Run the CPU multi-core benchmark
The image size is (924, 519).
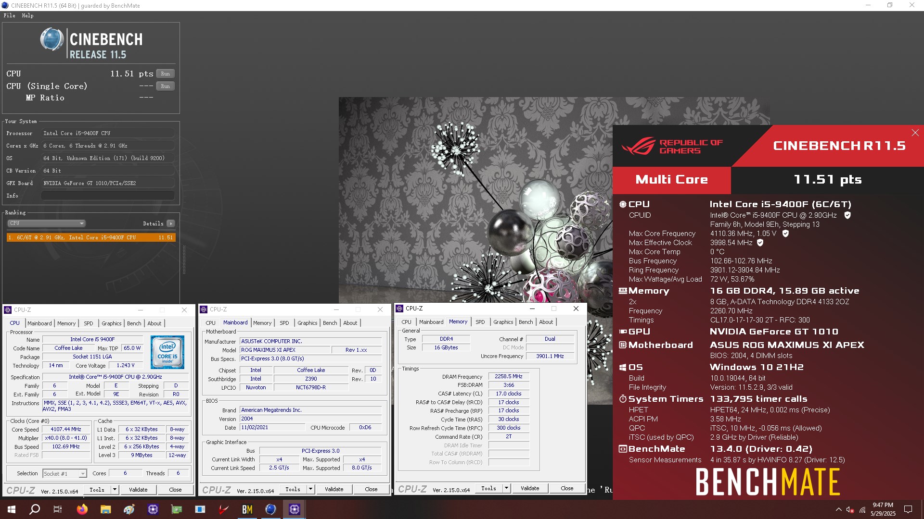166,74
